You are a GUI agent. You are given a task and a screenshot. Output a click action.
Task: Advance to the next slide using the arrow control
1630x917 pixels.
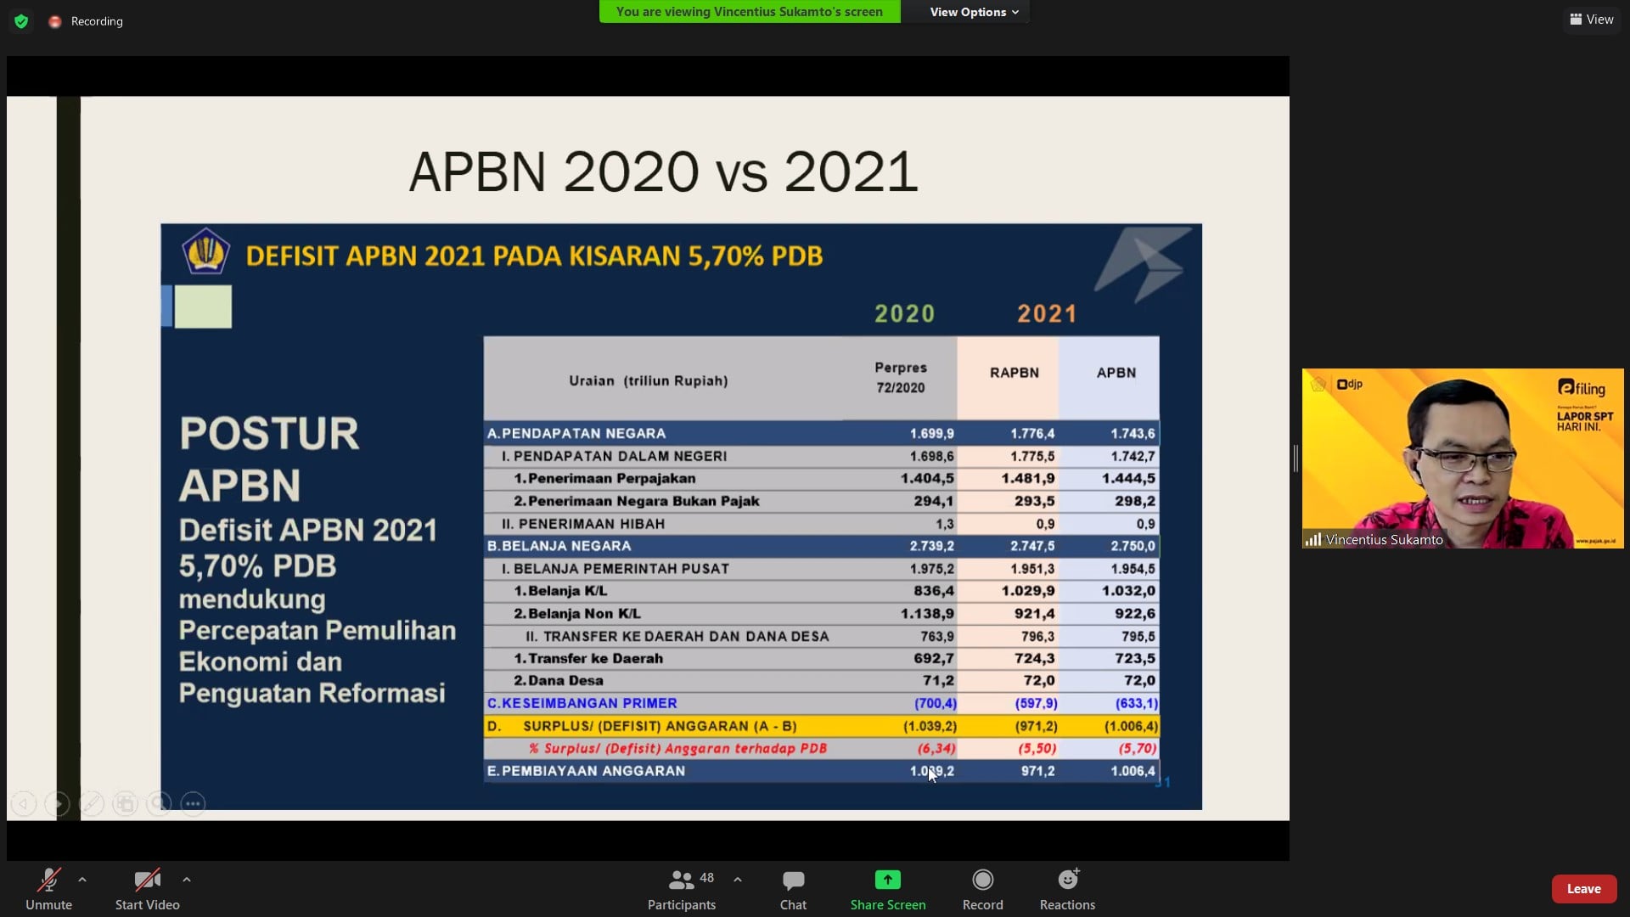click(x=58, y=803)
